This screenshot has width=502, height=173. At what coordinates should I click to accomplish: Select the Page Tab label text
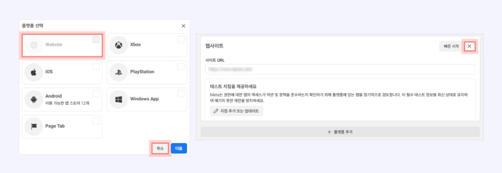[x=55, y=126]
